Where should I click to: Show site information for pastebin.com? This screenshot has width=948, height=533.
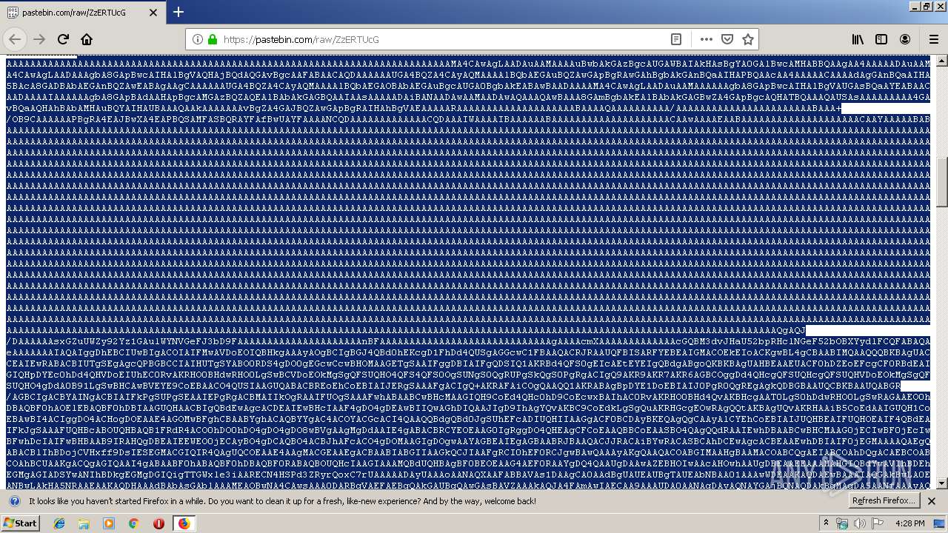(x=198, y=39)
